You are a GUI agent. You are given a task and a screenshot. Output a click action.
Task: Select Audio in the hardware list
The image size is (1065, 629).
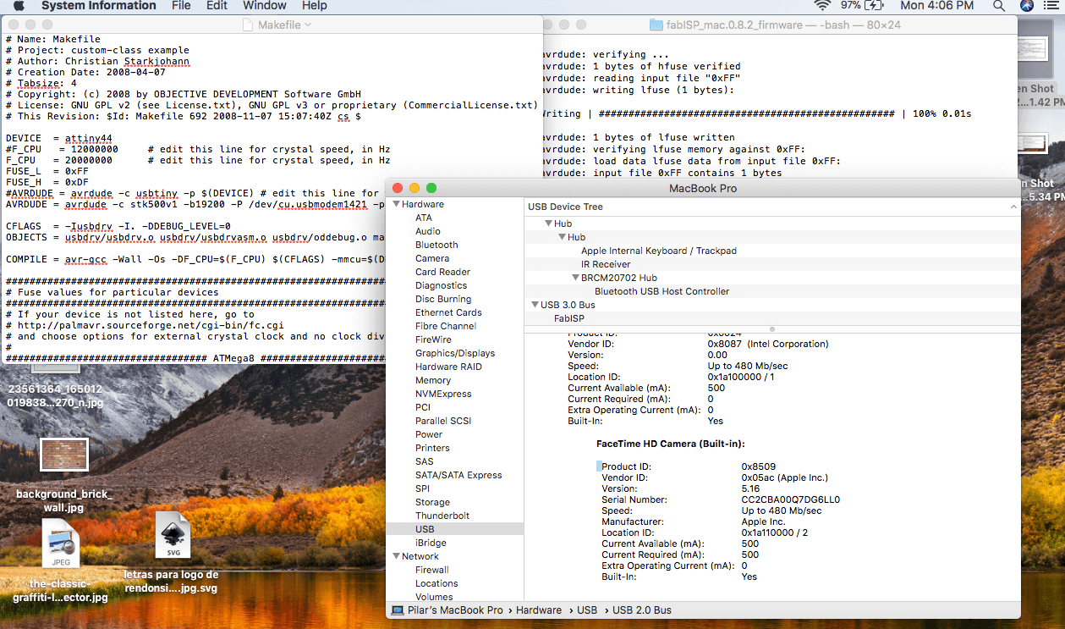(428, 231)
